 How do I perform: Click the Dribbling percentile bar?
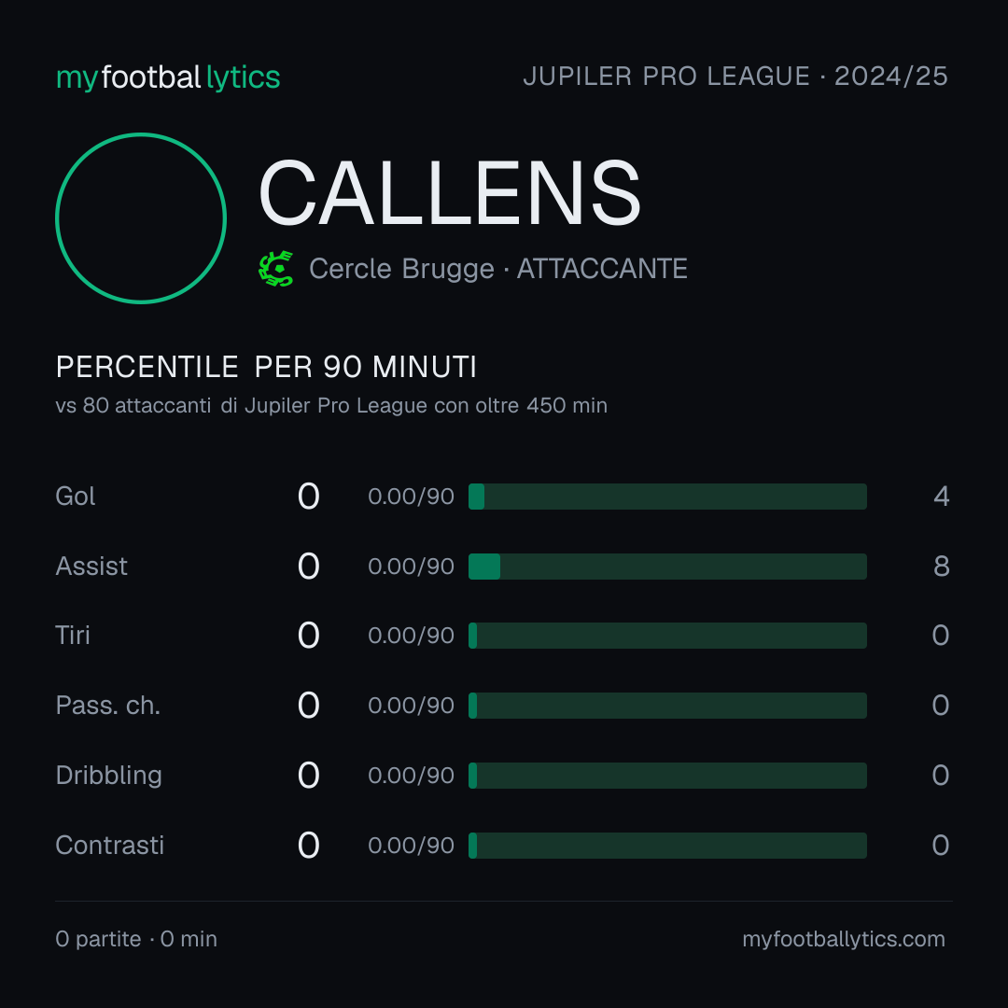[667, 776]
